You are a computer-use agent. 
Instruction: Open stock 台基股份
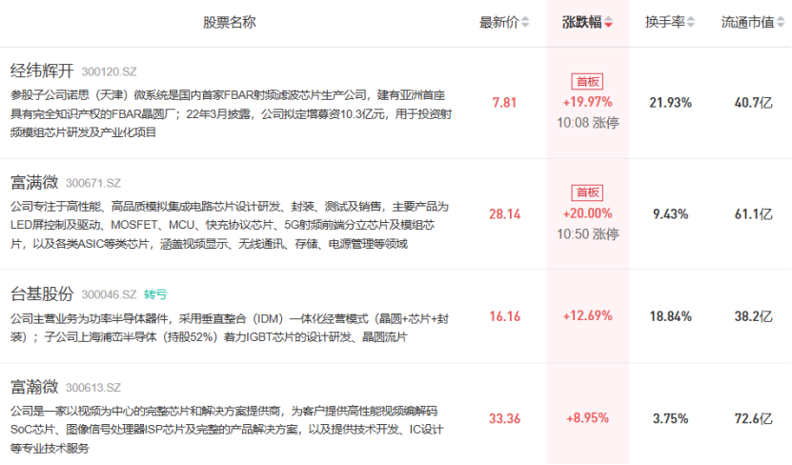pyautogui.click(x=42, y=293)
